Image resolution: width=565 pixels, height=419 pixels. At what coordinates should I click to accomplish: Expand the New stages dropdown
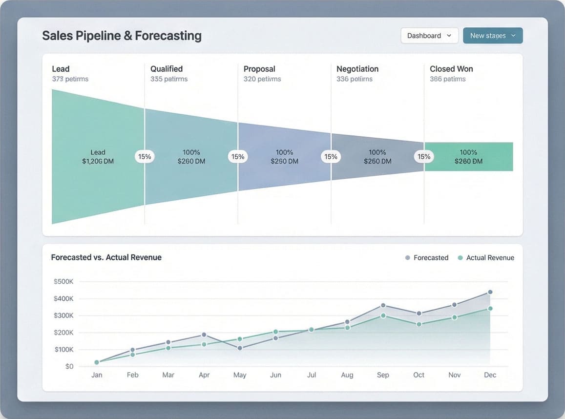pyautogui.click(x=513, y=35)
